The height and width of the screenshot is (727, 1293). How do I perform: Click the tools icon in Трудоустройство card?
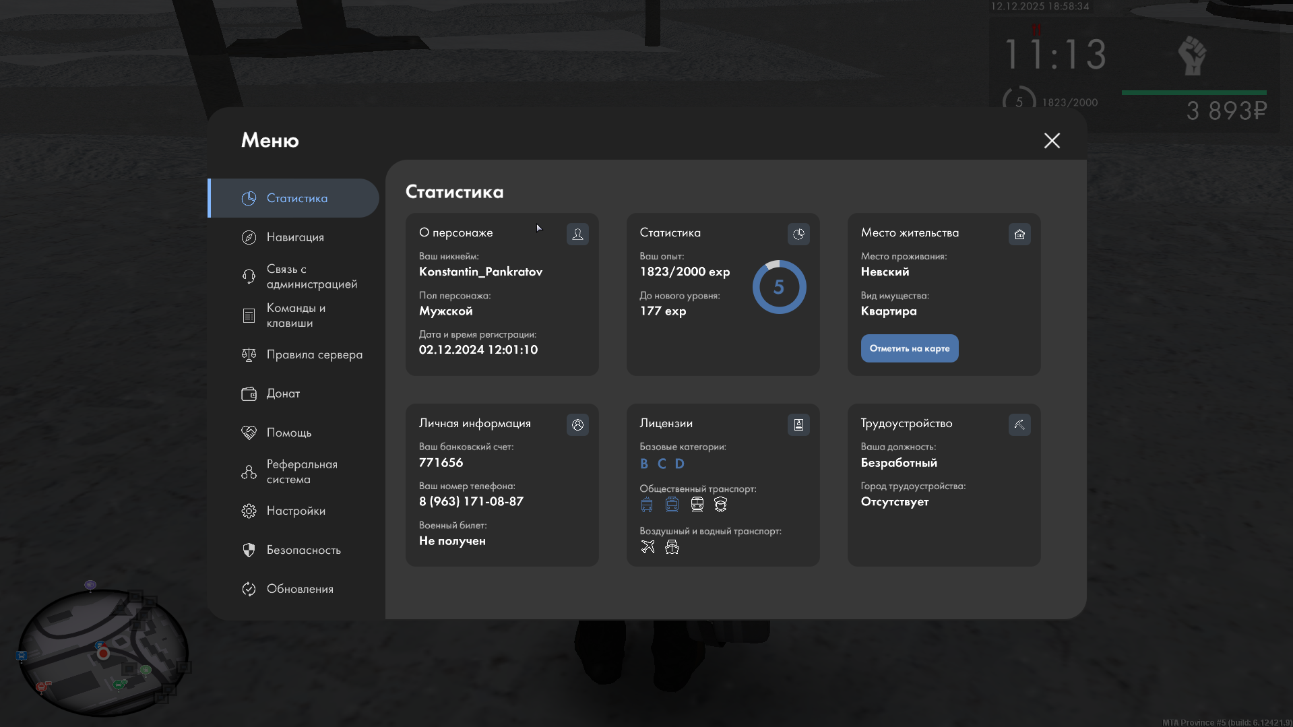1019,424
